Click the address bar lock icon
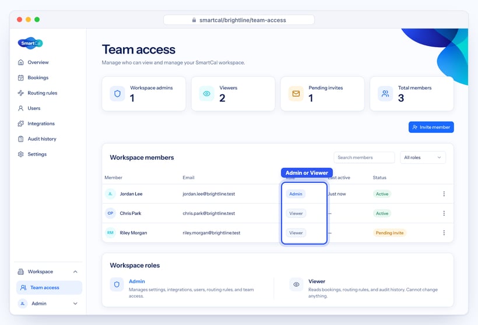The width and height of the screenshot is (478, 325). click(194, 20)
